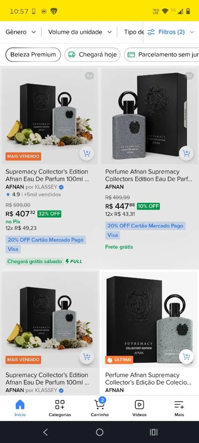199x443 pixels.
Task: Add third listing perfume to cart
Action: (x=86, y=356)
